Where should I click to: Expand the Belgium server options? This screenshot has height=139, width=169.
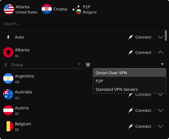tap(160, 126)
